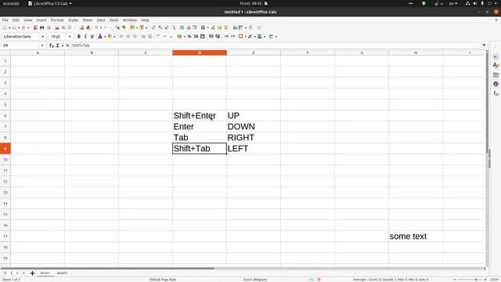Click the Spelling check icon
501x282 pixels.
pyautogui.click(x=124, y=28)
